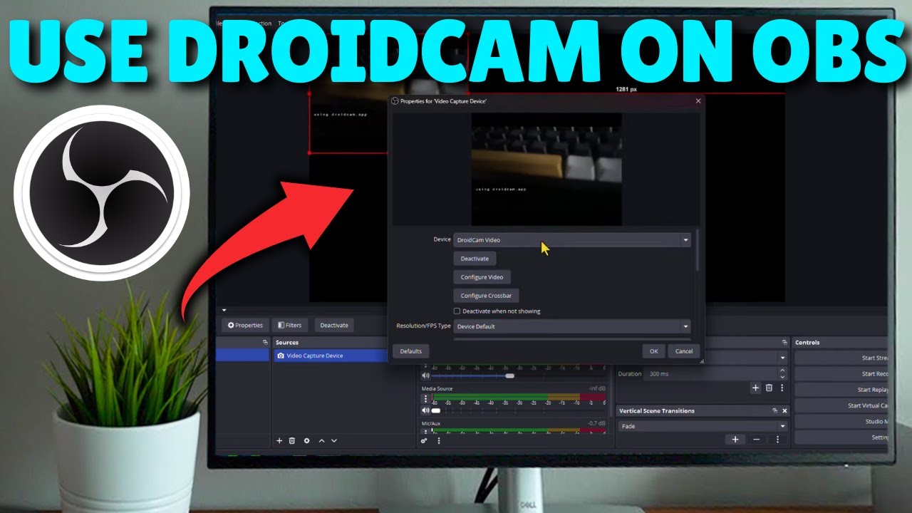Image resolution: width=912 pixels, height=513 pixels.
Task: Click the Start Streaming control button
Action: 841,358
